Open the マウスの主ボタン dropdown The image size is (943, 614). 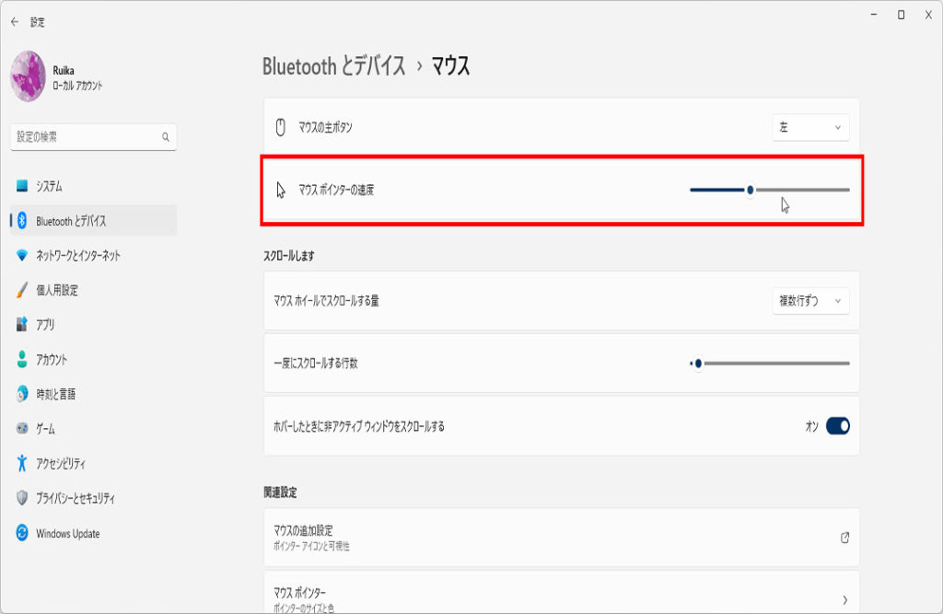pyautogui.click(x=810, y=128)
